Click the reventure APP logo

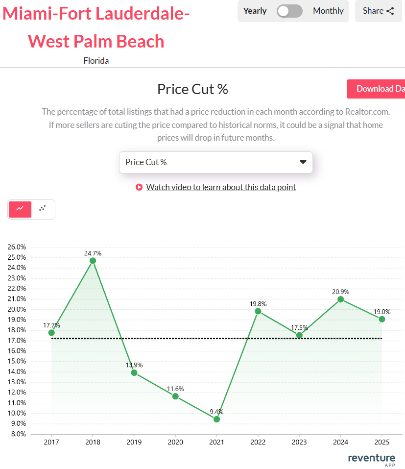[371, 459]
